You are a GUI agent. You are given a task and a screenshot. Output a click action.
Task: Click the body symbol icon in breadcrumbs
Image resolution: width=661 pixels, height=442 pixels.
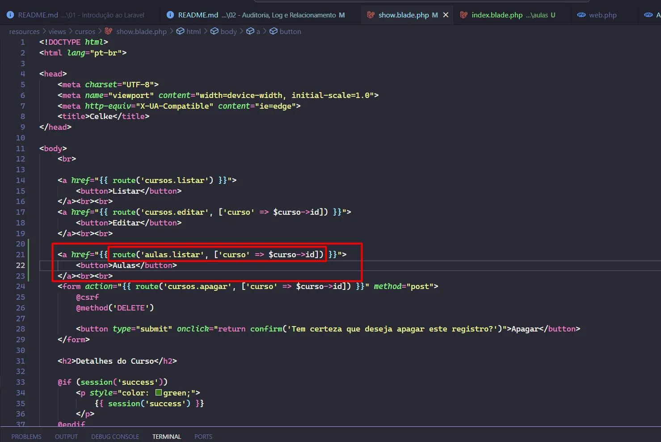tap(215, 31)
